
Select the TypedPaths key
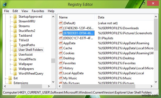coord(27,45)
